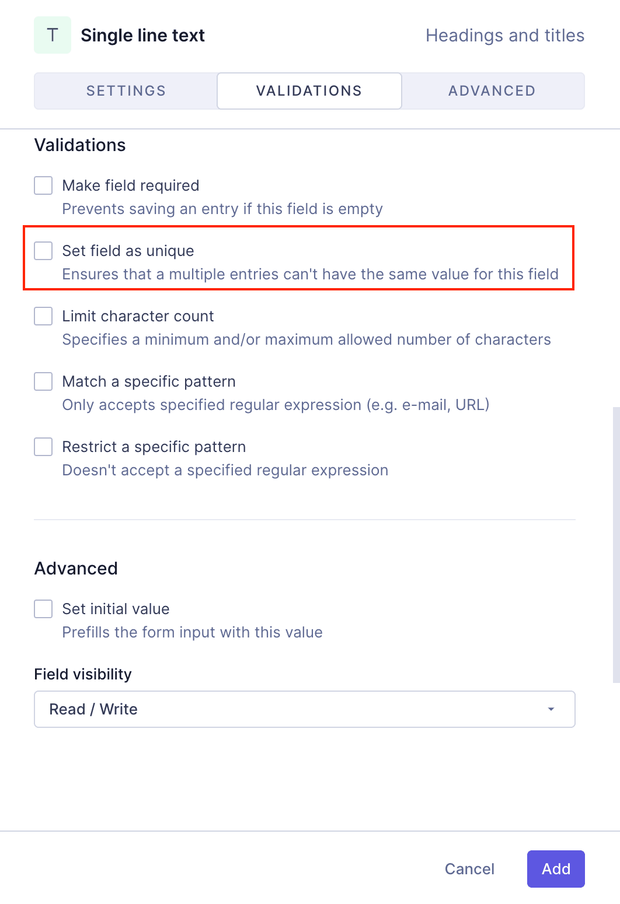This screenshot has width=620, height=904.
Task: Check Set field as unique
Action: pyautogui.click(x=43, y=251)
